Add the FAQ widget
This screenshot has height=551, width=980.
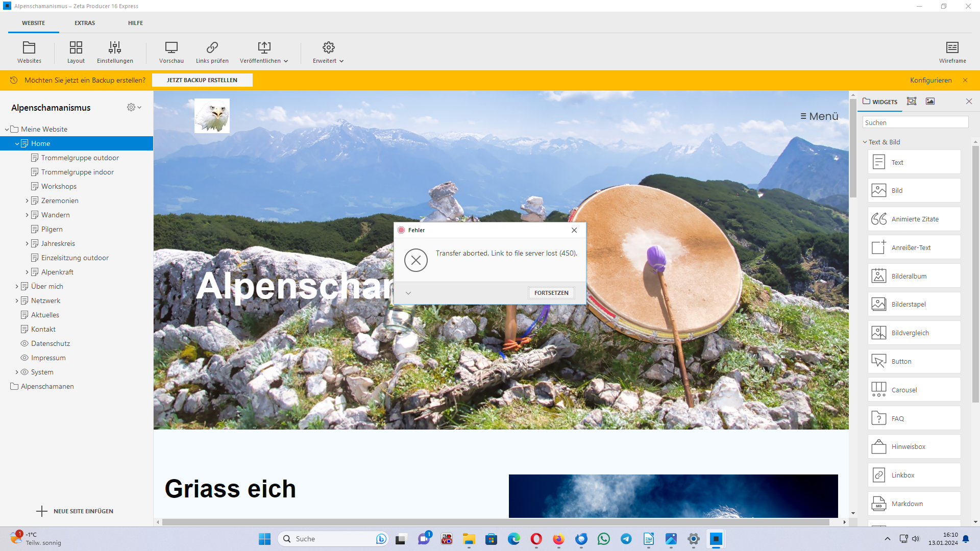(x=914, y=418)
